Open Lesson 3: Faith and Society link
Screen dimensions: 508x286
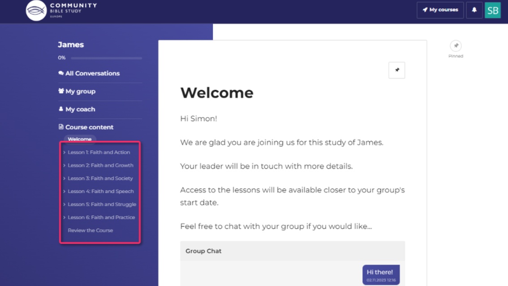[x=100, y=178]
